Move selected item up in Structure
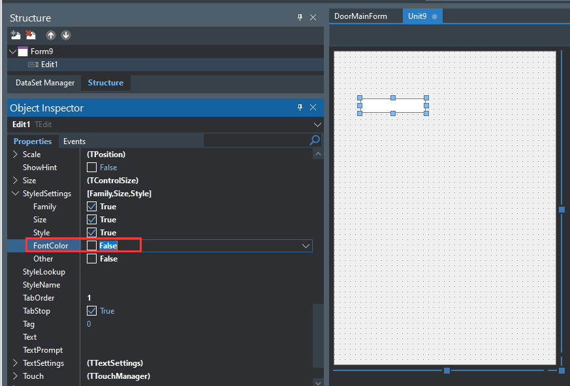 point(50,35)
